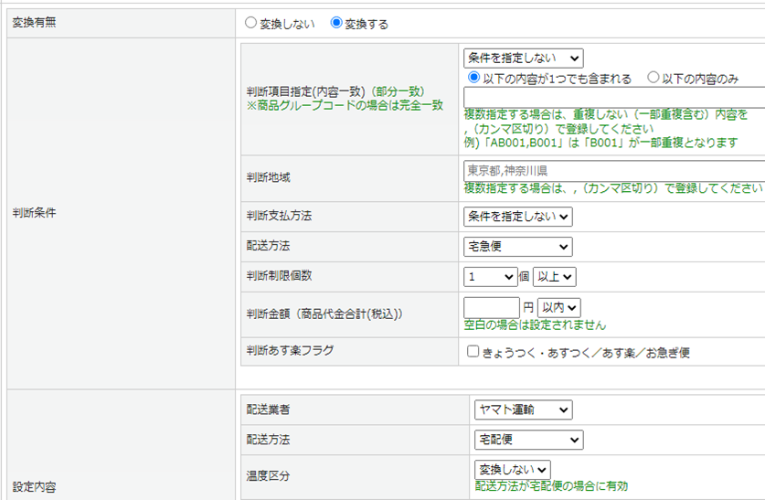Screen dimensions: 765x500
Task: Open the 宅配便 dropdown under 設定内容
Action: click(x=528, y=441)
